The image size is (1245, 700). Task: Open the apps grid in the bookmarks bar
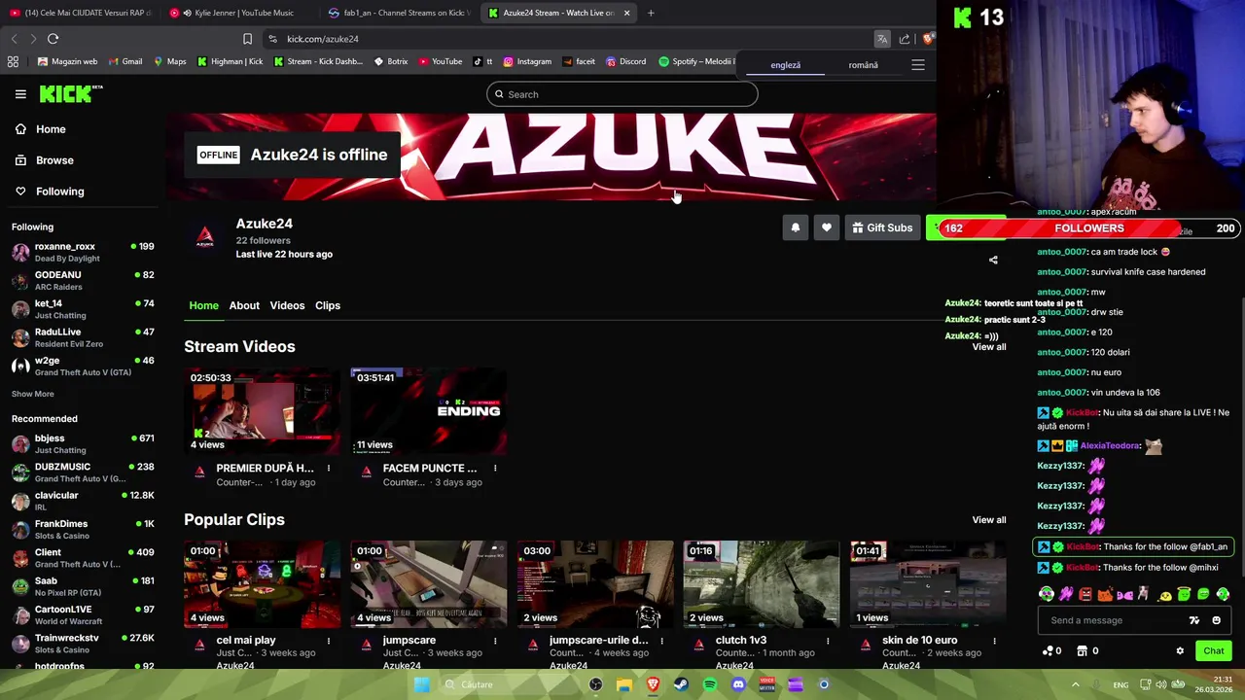(x=13, y=61)
